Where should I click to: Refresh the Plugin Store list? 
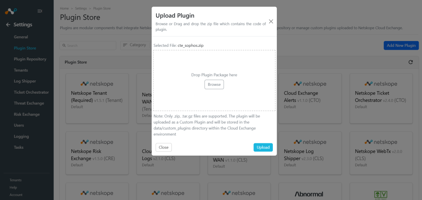(410, 62)
